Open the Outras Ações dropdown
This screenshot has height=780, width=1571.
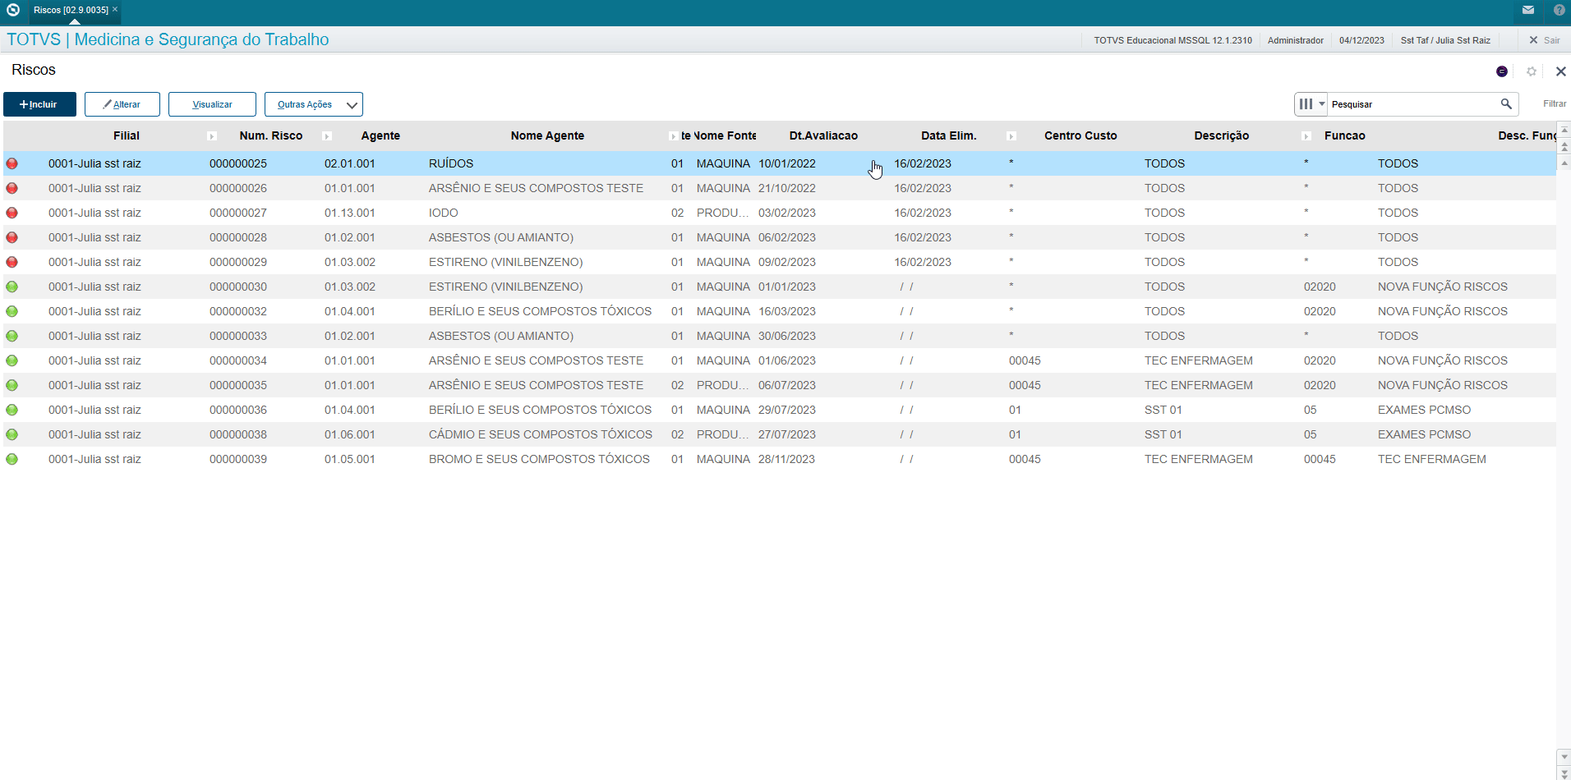point(314,104)
